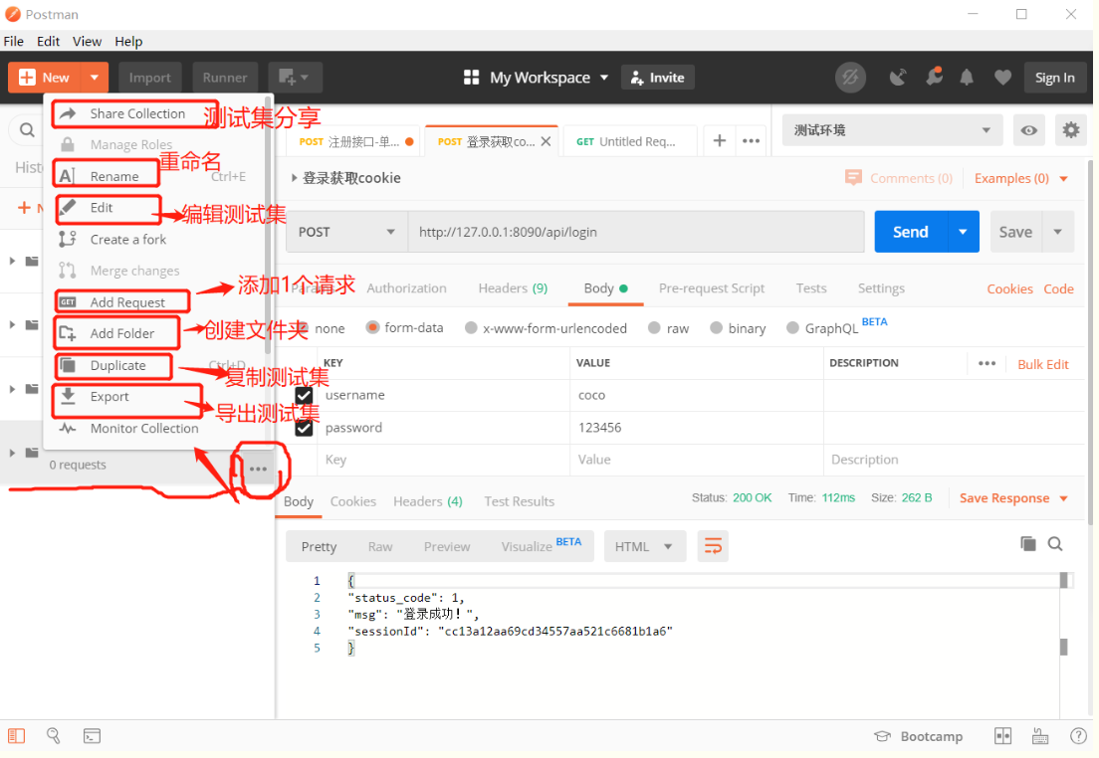Open the Send button dropdown arrow
The image size is (1099, 758).
[x=963, y=232]
